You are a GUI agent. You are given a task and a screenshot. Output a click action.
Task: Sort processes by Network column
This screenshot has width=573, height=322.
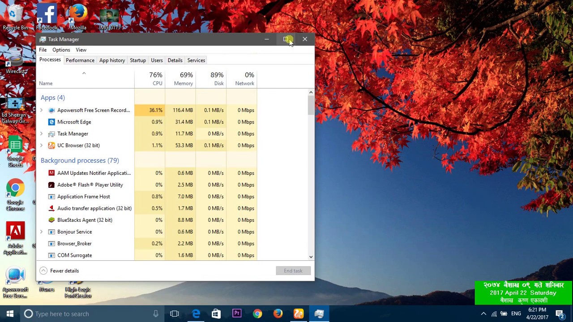click(x=242, y=79)
